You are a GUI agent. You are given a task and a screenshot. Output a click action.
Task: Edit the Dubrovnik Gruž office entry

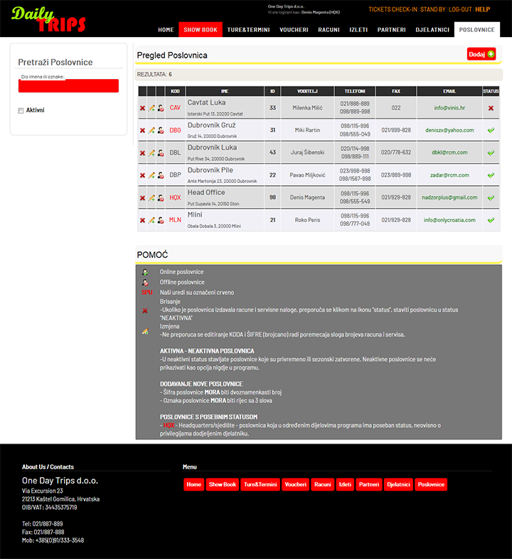tap(151, 130)
